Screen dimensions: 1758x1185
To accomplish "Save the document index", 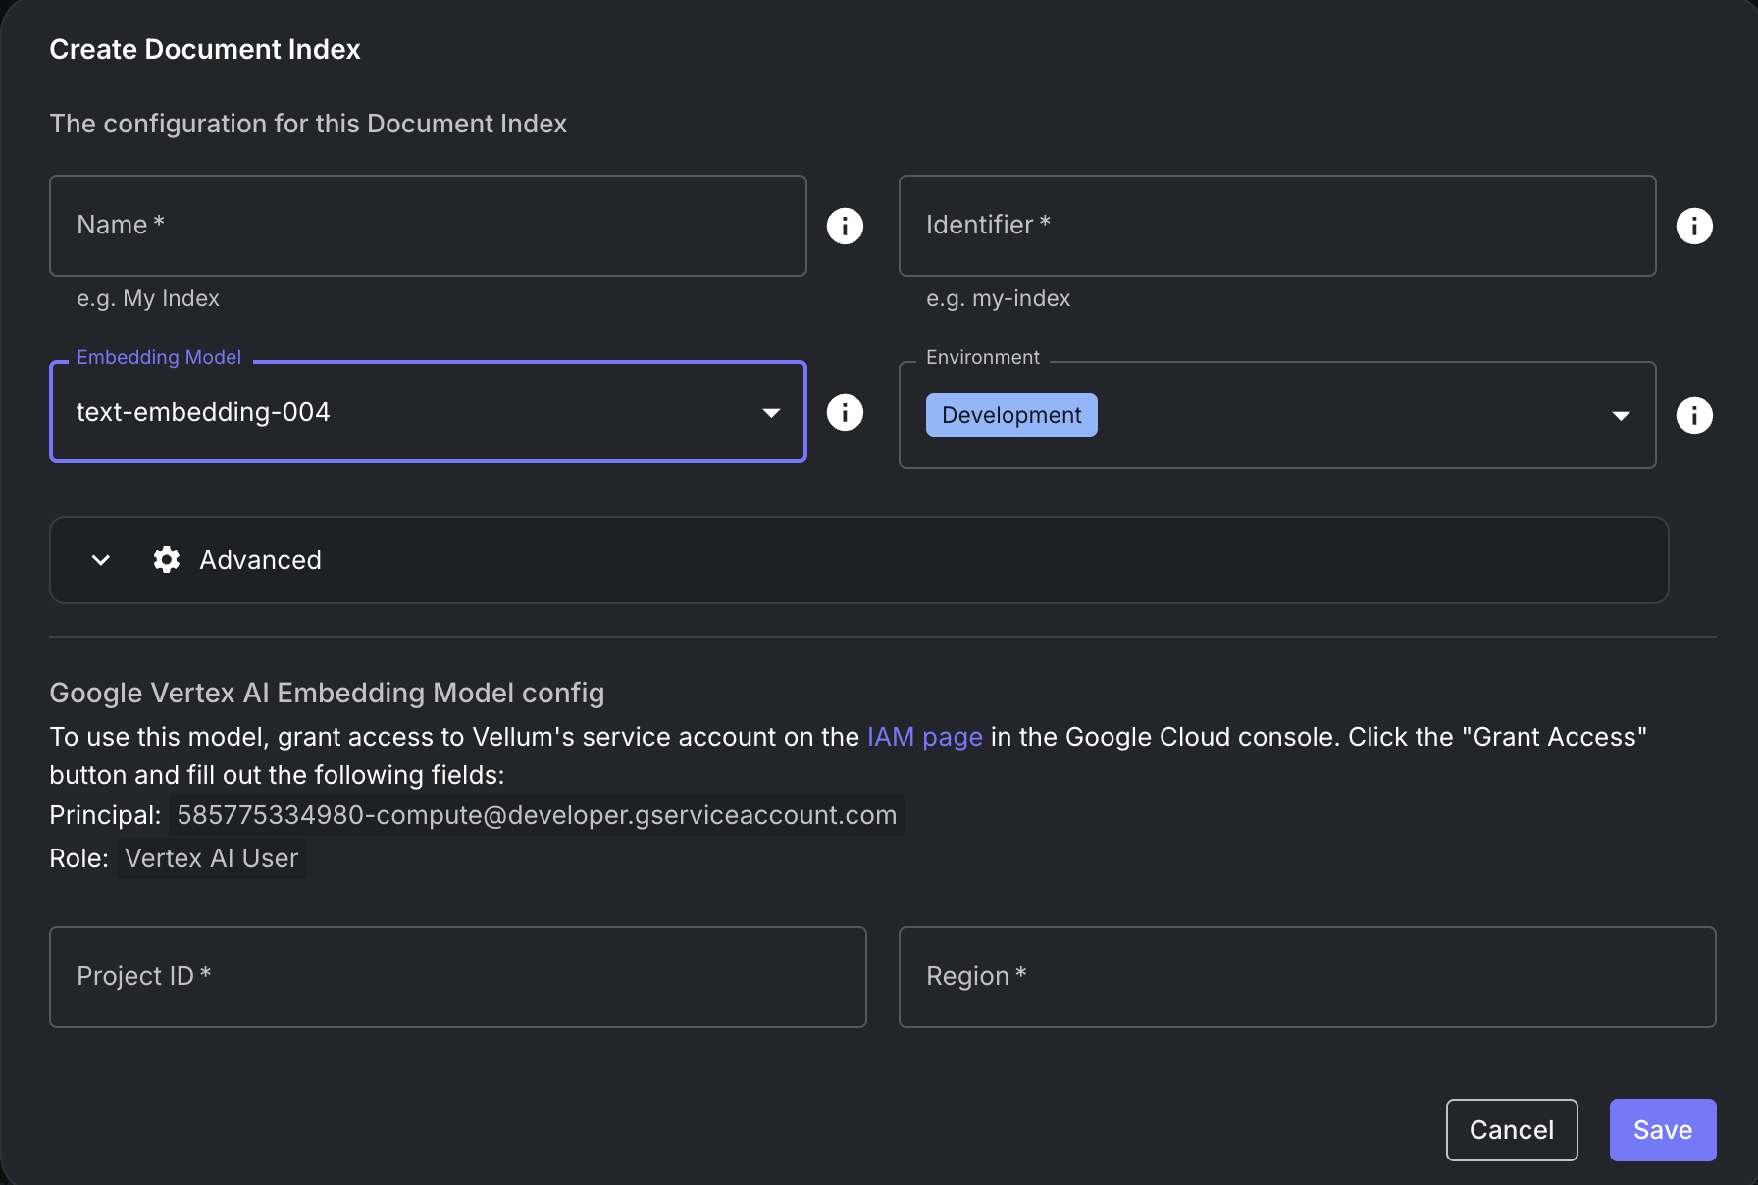I will pyautogui.click(x=1663, y=1130).
